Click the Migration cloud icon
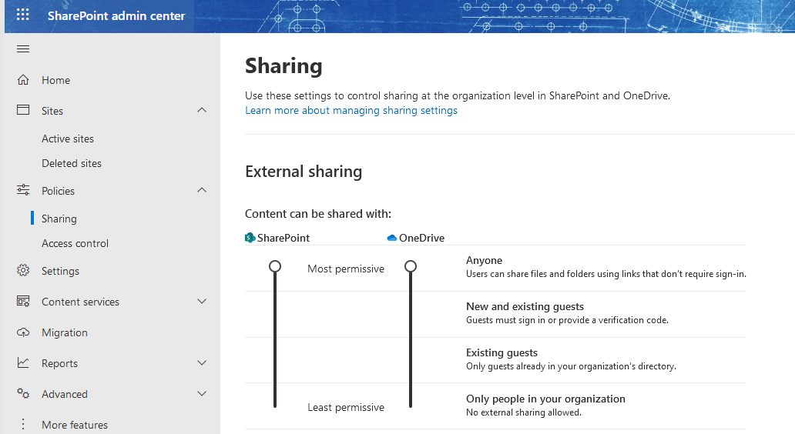 click(23, 332)
